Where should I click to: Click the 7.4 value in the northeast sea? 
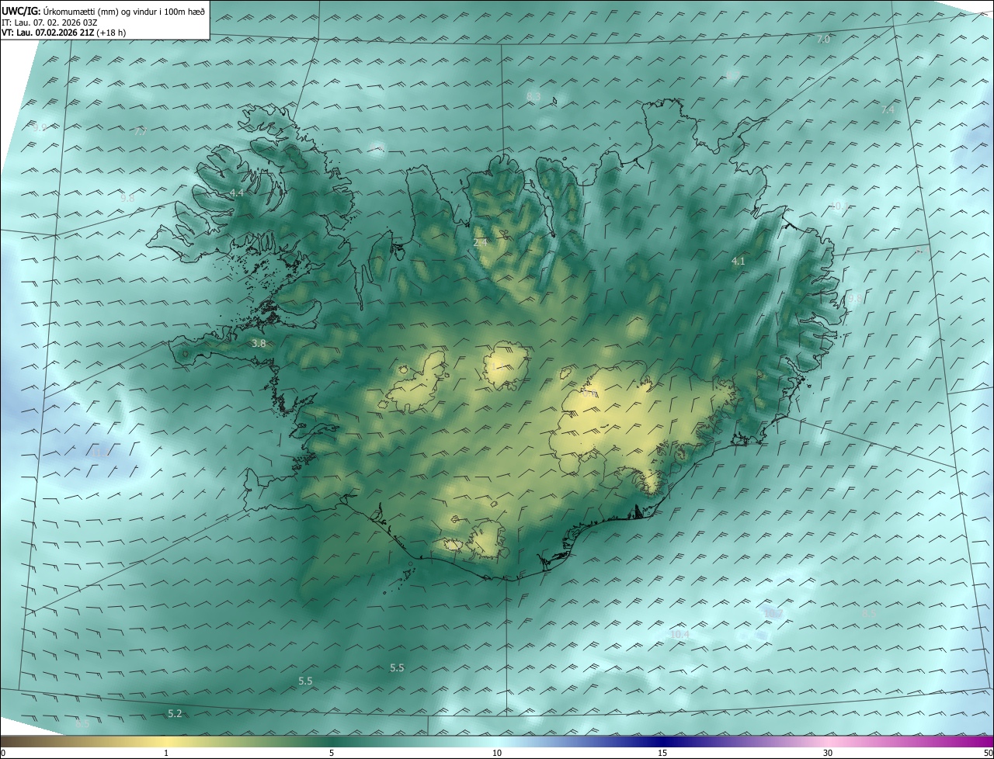tap(888, 110)
